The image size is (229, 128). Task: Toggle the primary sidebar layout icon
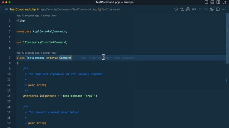[x=206, y=2]
